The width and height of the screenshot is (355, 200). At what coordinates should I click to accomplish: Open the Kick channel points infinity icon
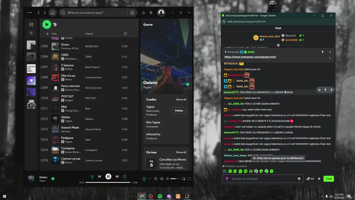point(310,179)
